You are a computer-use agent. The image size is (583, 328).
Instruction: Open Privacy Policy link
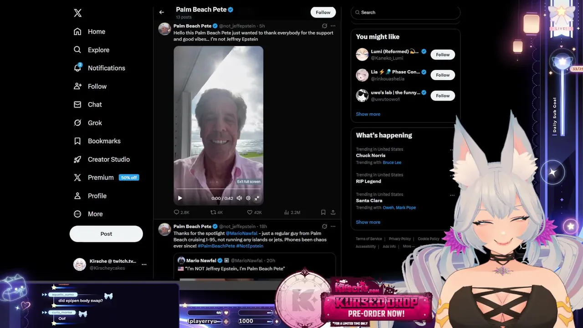click(400, 239)
